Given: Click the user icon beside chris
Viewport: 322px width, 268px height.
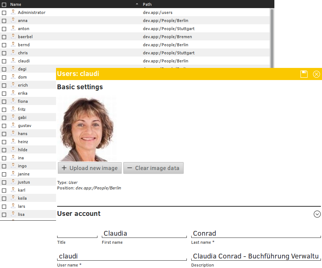Looking at the screenshot, I should (13, 53).
